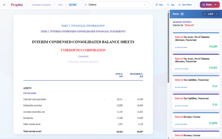
Task: Click the Other current assets label
Action: (32, 124)
